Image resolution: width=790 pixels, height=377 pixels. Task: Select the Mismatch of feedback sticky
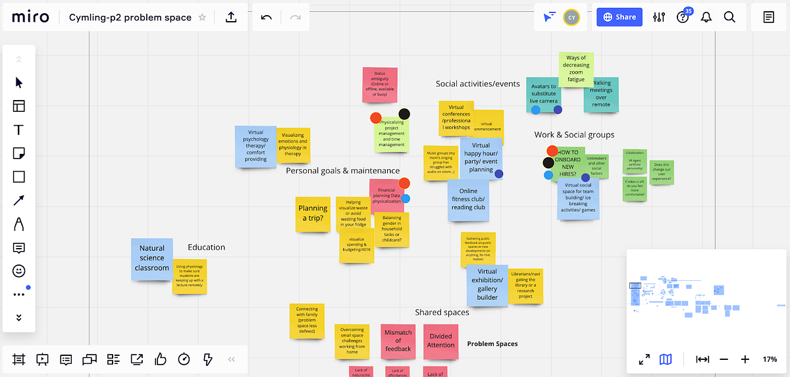(x=398, y=341)
